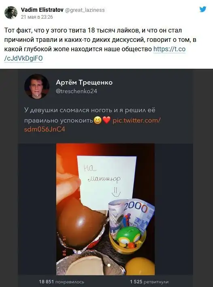Click the chocolate egg half in the photo
The image size is (213, 287).
[x=81, y=222]
